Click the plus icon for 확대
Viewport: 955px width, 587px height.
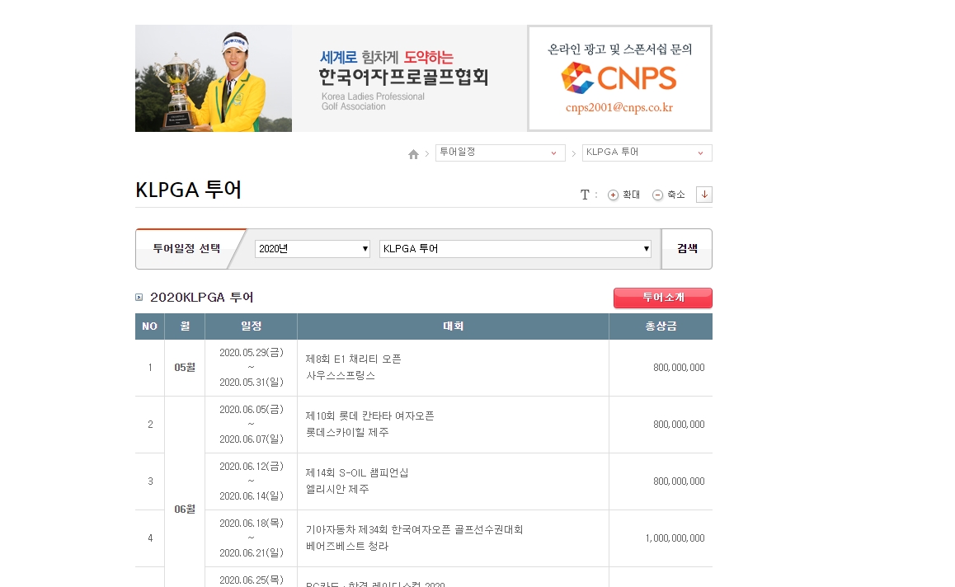[614, 195]
